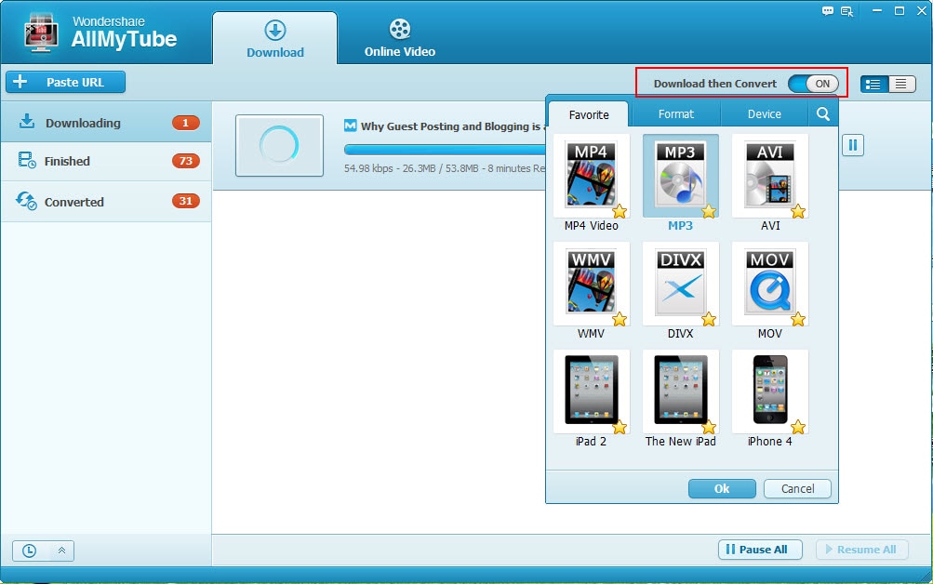Show the Converted files list
The image size is (933, 584).
pyautogui.click(x=106, y=202)
